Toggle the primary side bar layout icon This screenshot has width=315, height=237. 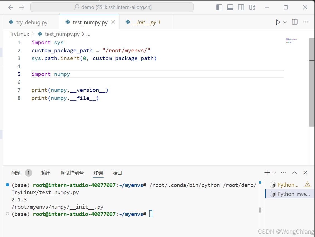point(219,8)
